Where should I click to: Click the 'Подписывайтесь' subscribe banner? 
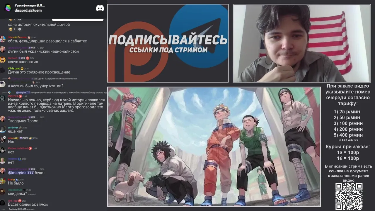coord(168,43)
